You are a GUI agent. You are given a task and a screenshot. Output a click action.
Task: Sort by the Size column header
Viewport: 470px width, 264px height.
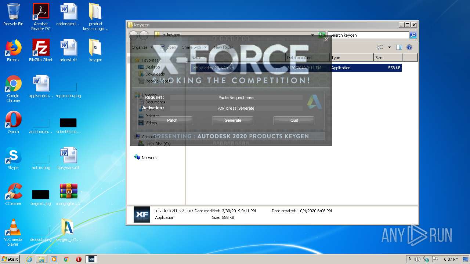point(388,58)
